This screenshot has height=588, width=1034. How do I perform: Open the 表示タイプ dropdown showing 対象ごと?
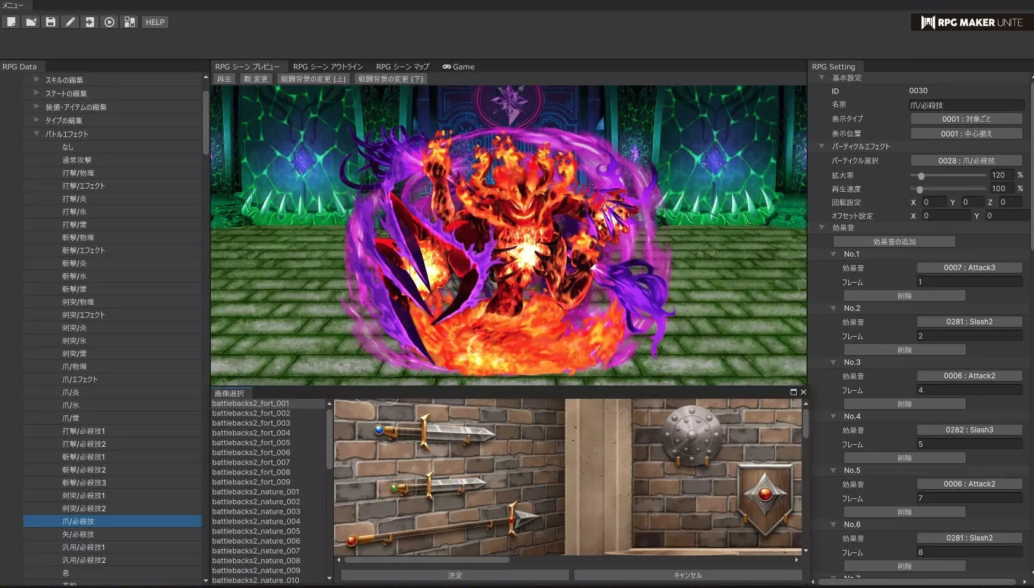[966, 119]
